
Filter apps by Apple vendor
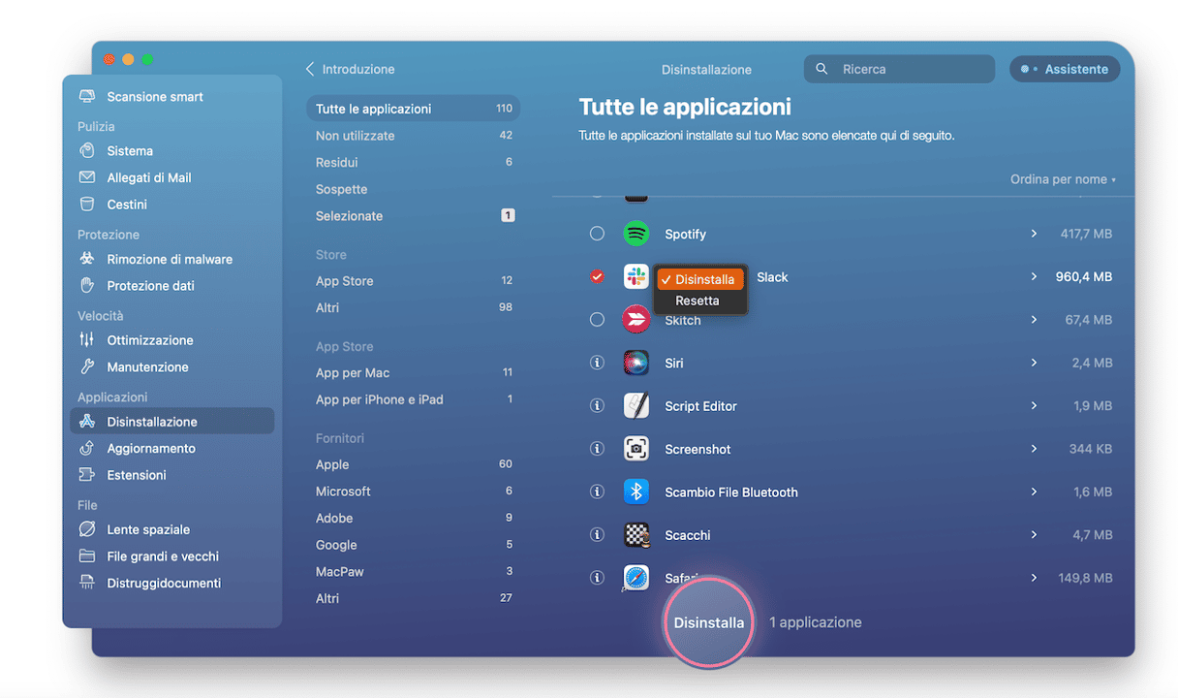(x=414, y=464)
